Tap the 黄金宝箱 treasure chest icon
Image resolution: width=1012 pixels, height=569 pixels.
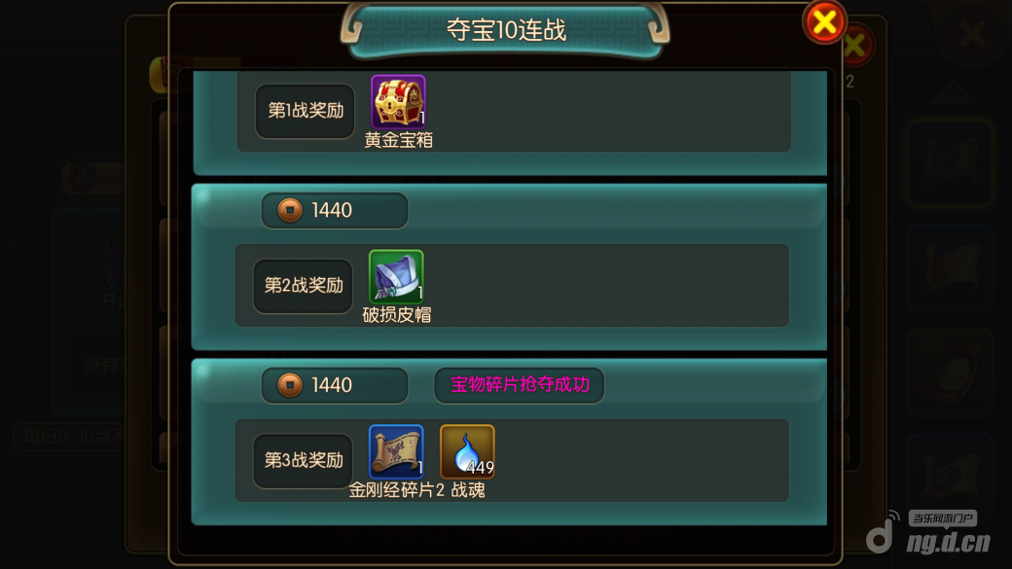398,102
